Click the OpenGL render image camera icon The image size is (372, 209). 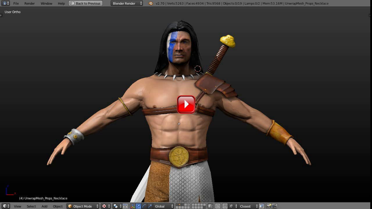[269, 206]
